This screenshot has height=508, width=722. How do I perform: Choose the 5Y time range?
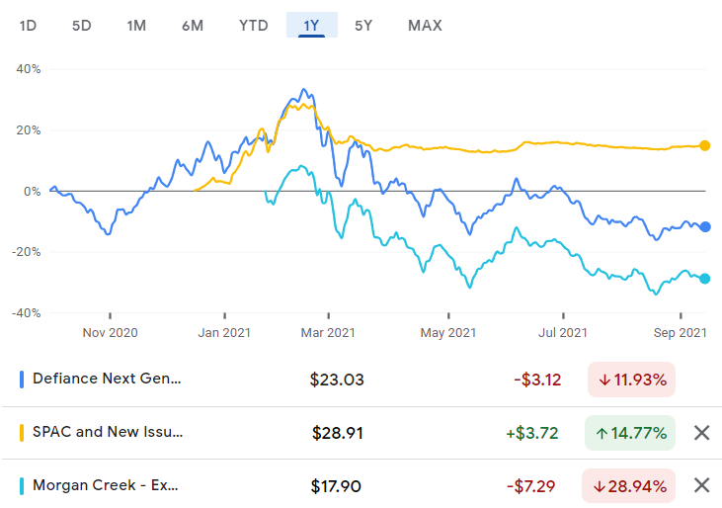click(x=363, y=25)
